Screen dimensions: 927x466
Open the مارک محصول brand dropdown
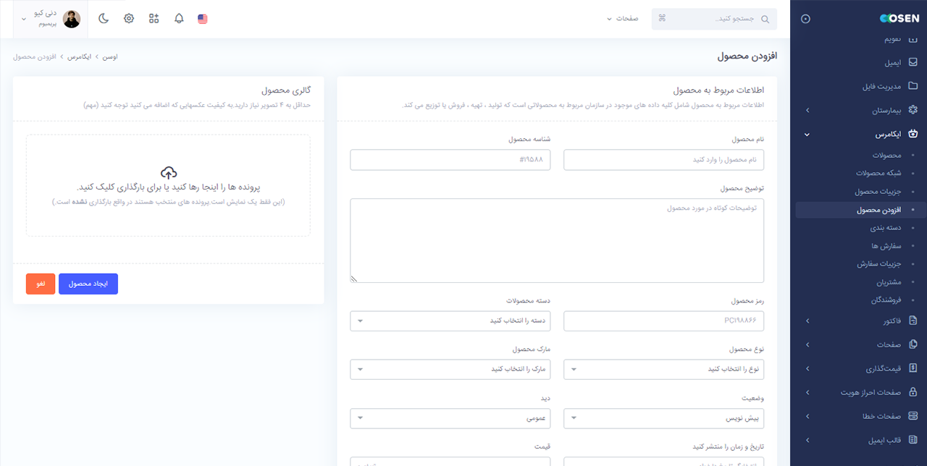[450, 369]
